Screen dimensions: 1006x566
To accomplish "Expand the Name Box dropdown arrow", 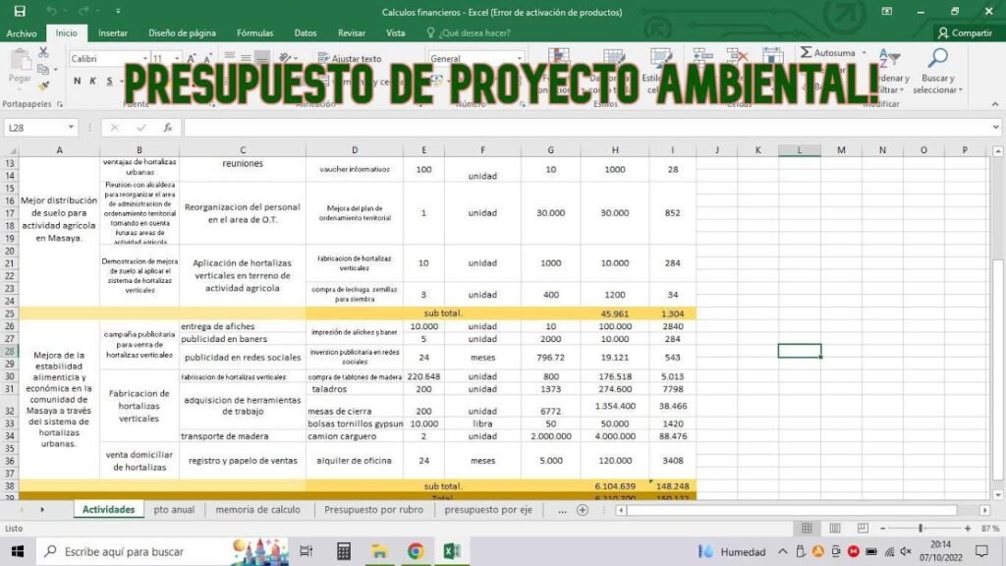I will 71,128.
